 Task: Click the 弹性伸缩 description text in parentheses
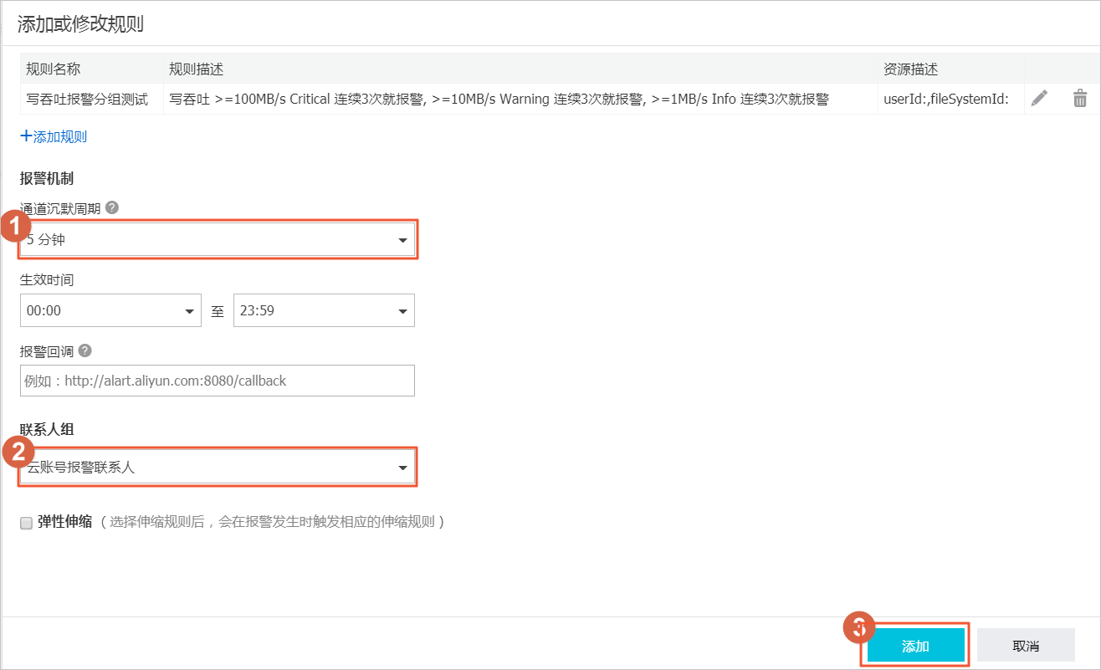pos(272,522)
